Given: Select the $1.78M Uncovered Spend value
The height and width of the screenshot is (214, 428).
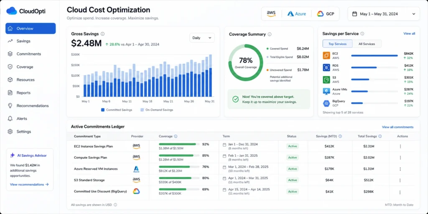Looking at the screenshot, I should [x=303, y=70].
